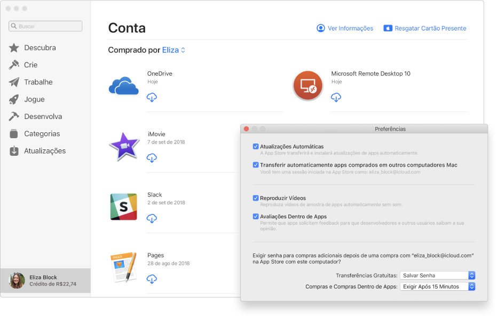Click the Desenvolva hammer icon
The image size is (497, 318).
coord(14,116)
